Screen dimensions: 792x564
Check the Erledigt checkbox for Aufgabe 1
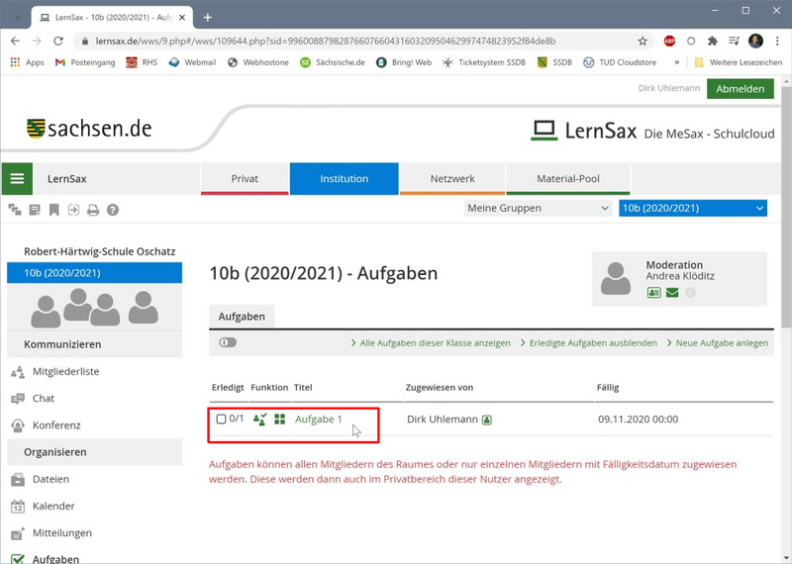[x=221, y=420]
